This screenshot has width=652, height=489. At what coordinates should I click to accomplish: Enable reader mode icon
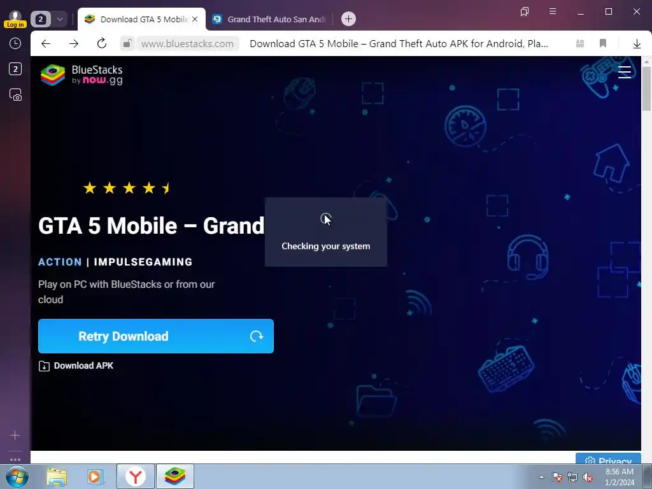580,43
